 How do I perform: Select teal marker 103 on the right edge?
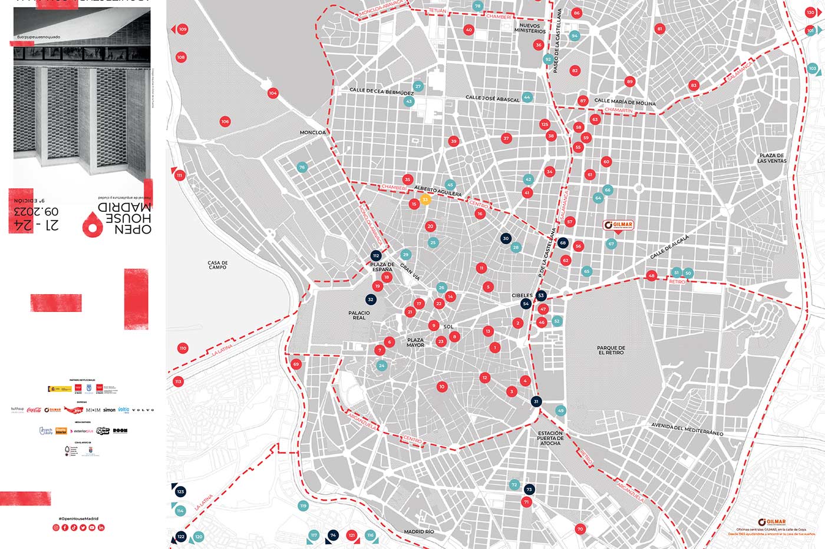[813, 68]
